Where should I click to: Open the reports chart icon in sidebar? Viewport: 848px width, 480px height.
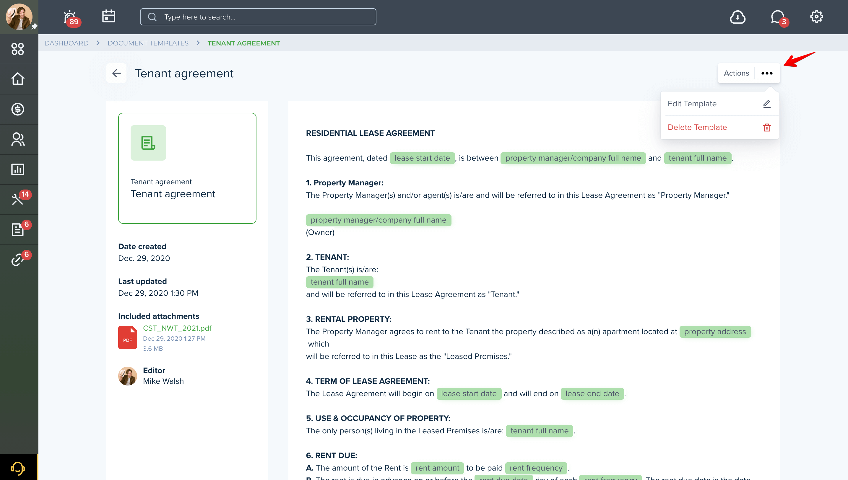[17, 169]
